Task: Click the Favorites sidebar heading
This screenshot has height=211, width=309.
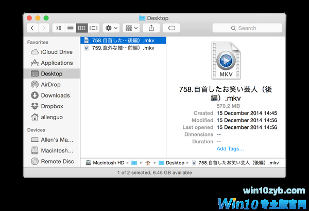Action: [38, 42]
